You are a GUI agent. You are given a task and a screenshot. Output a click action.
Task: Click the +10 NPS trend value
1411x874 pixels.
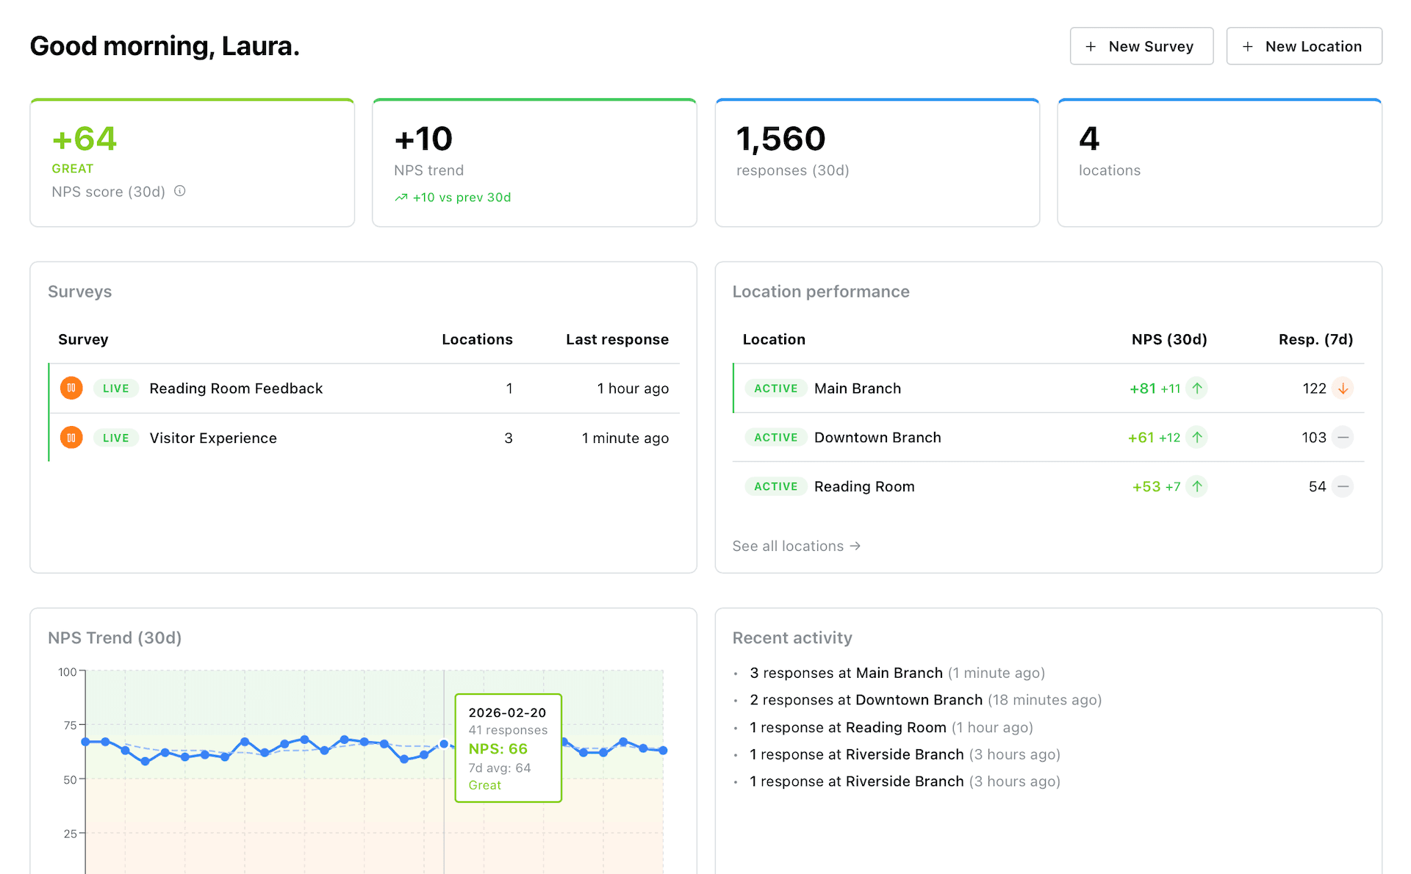click(x=423, y=139)
